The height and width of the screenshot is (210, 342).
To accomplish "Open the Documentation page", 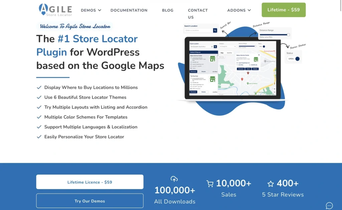I will (x=129, y=10).
